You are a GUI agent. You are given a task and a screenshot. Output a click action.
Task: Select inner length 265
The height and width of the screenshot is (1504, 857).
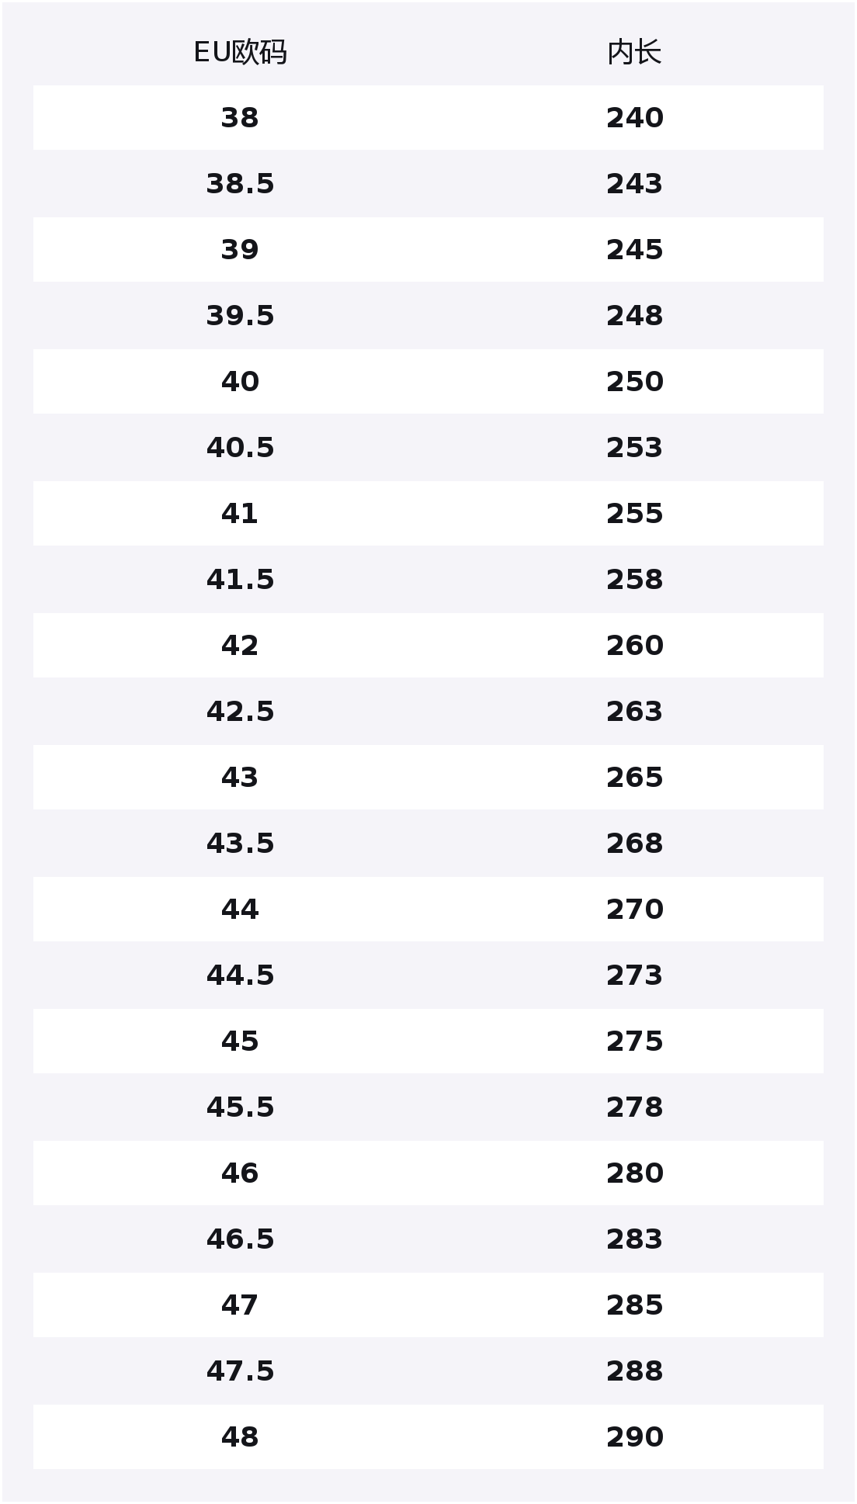click(634, 778)
